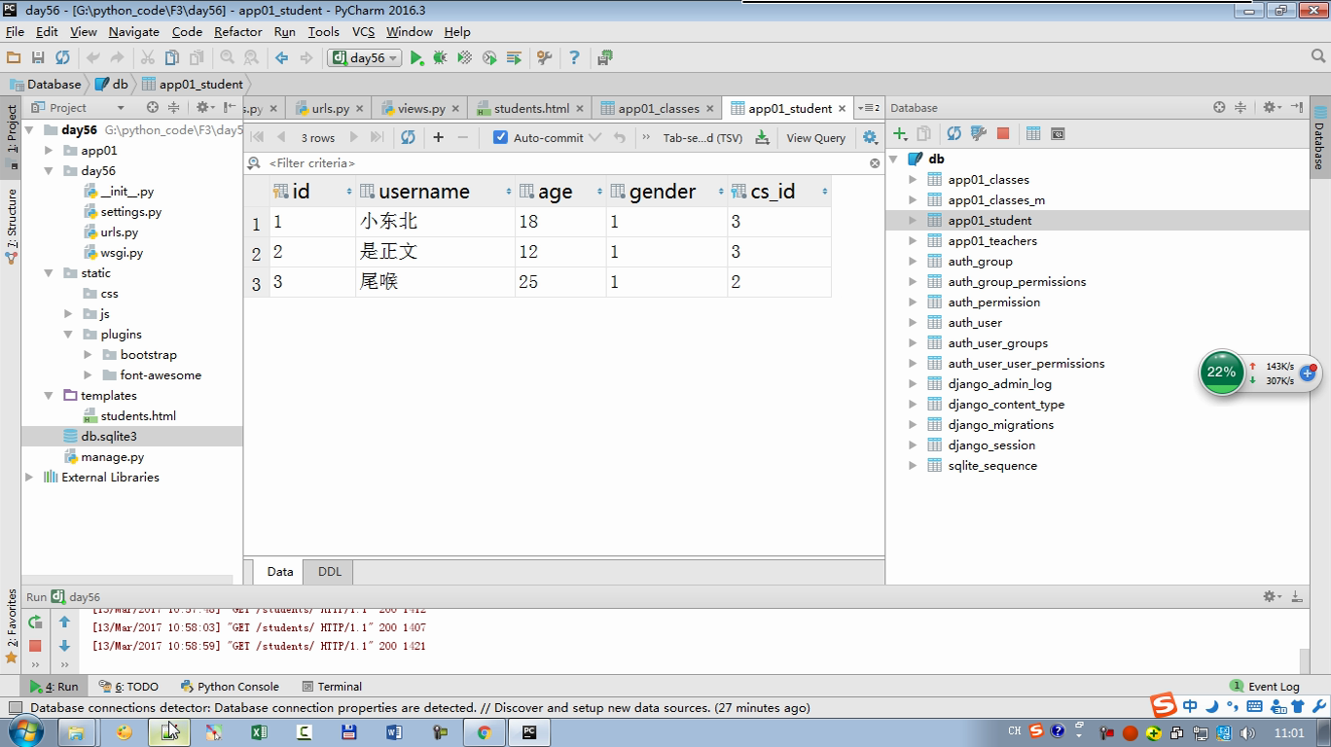Open the day56 run configuration dropdown

(x=366, y=58)
